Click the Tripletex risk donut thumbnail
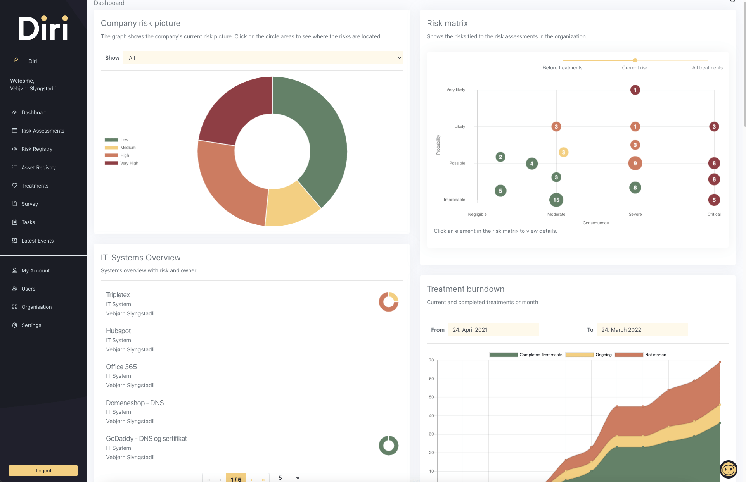The width and height of the screenshot is (746, 482). [388, 302]
